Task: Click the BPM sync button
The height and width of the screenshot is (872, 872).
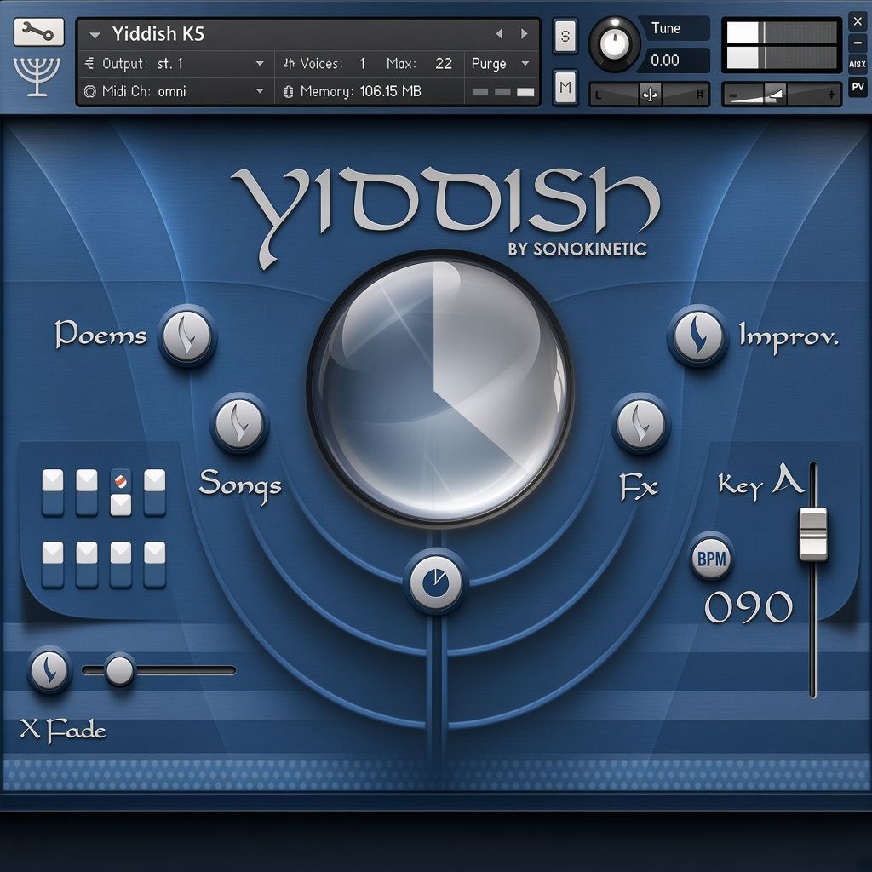Action: pos(711,558)
